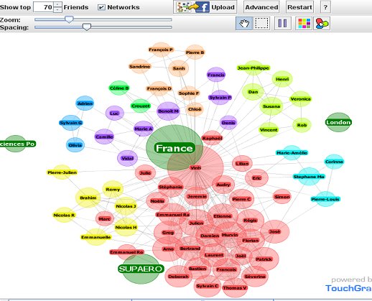Click the Rob node

click(302, 125)
